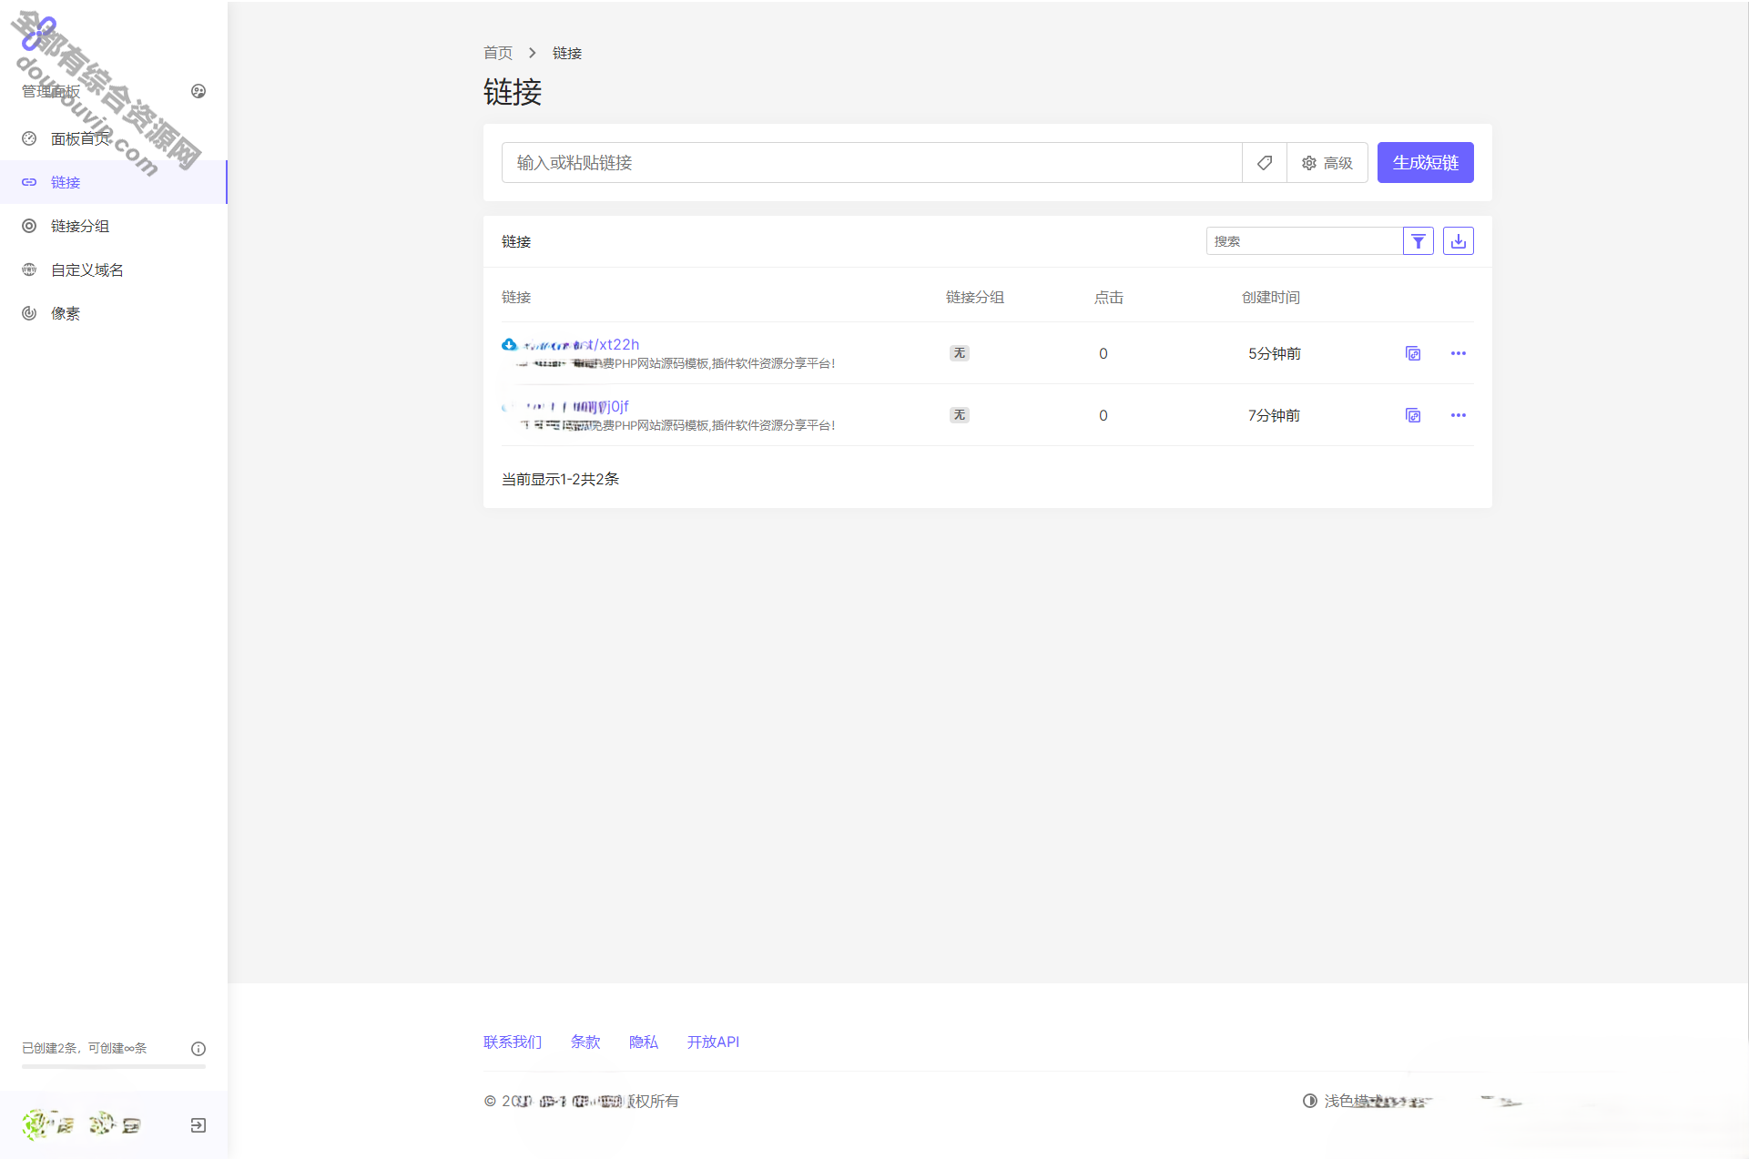This screenshot has width=1749, height=1159.
Task: Click the 7分钟前 timestamp cell
Action: click(1274, 415)
